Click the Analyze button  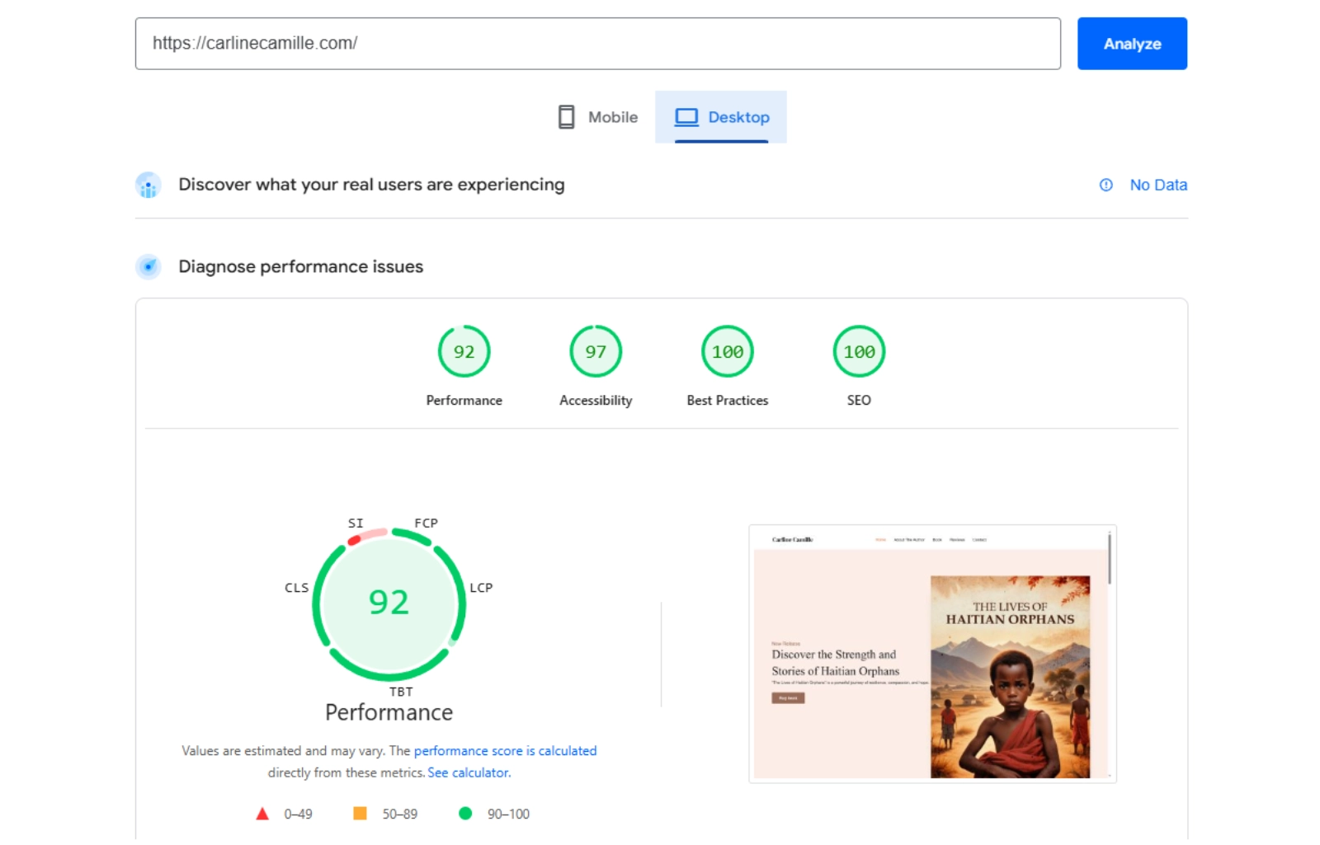(x=1131, y=44)
